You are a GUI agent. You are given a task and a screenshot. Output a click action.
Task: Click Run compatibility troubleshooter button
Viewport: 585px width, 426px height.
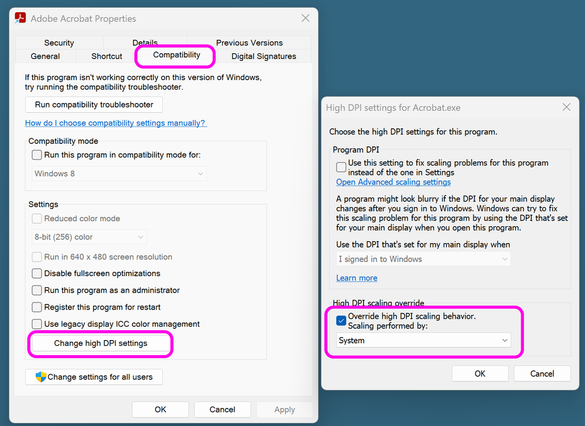[94, 105]
